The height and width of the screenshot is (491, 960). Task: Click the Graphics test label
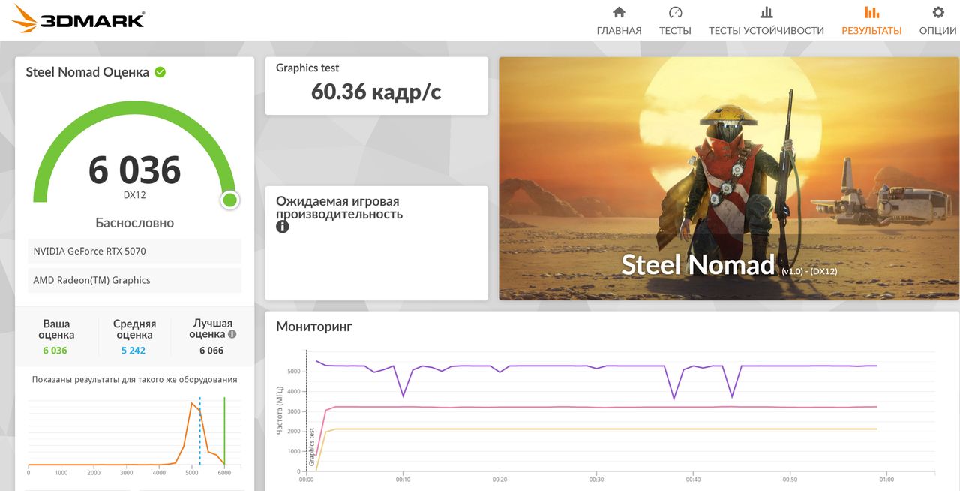[307, 68]
